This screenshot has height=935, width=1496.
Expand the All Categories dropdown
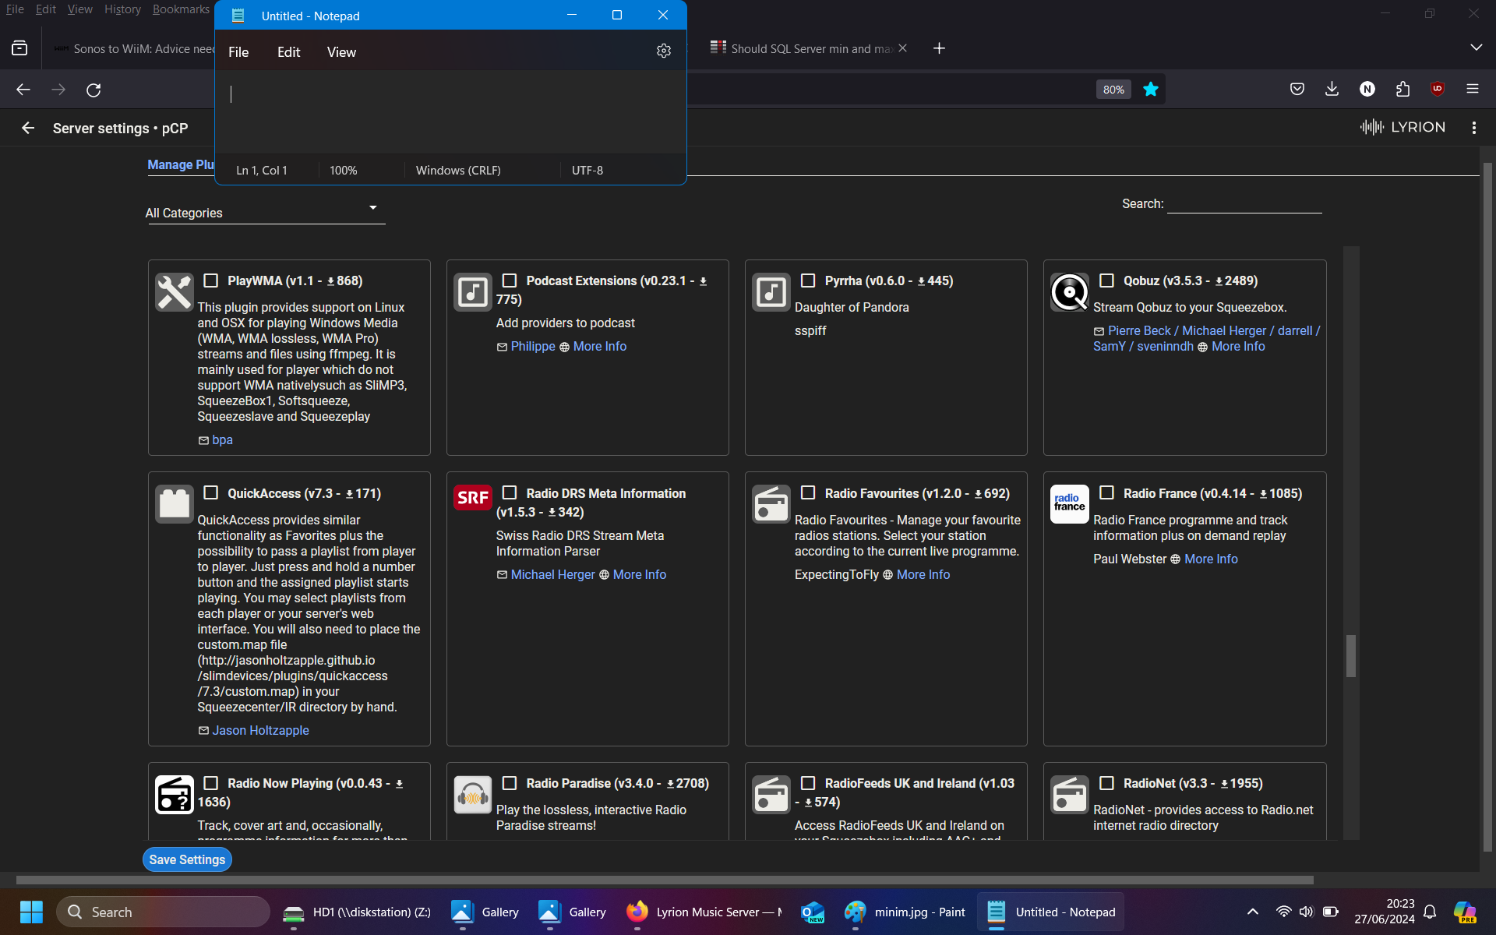tap(265, 212)
